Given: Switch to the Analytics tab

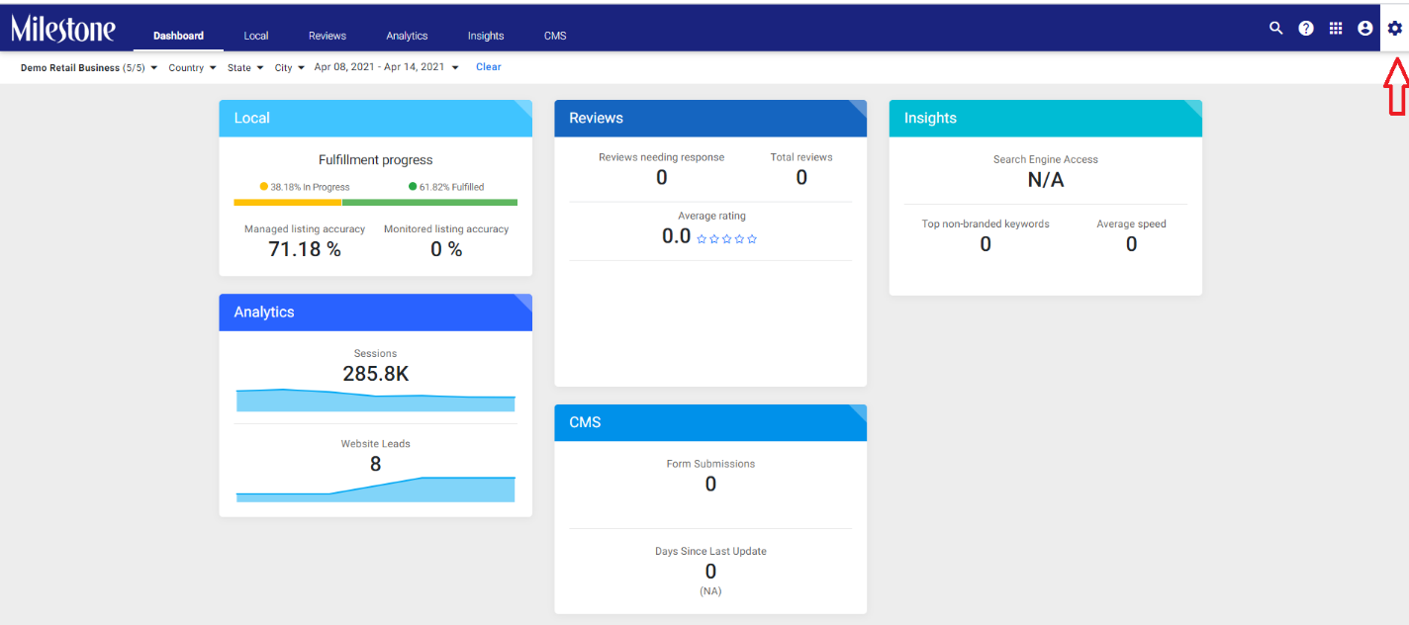Looking at the screenshot, I should point(407,36).
